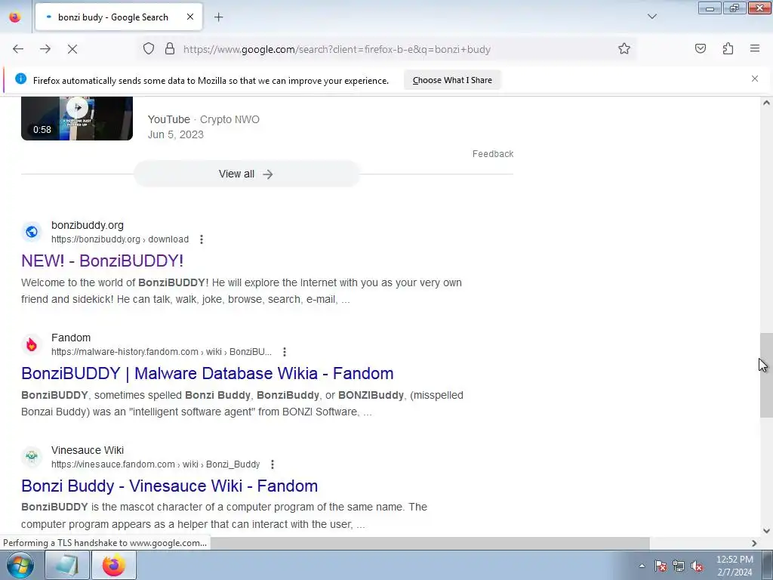Show hidden system tray icons
Screen dimensions: 773x580
pyautogui.click(x=642, y=566)
